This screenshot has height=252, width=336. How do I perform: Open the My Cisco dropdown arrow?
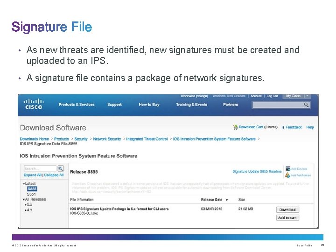coord(307,96)
